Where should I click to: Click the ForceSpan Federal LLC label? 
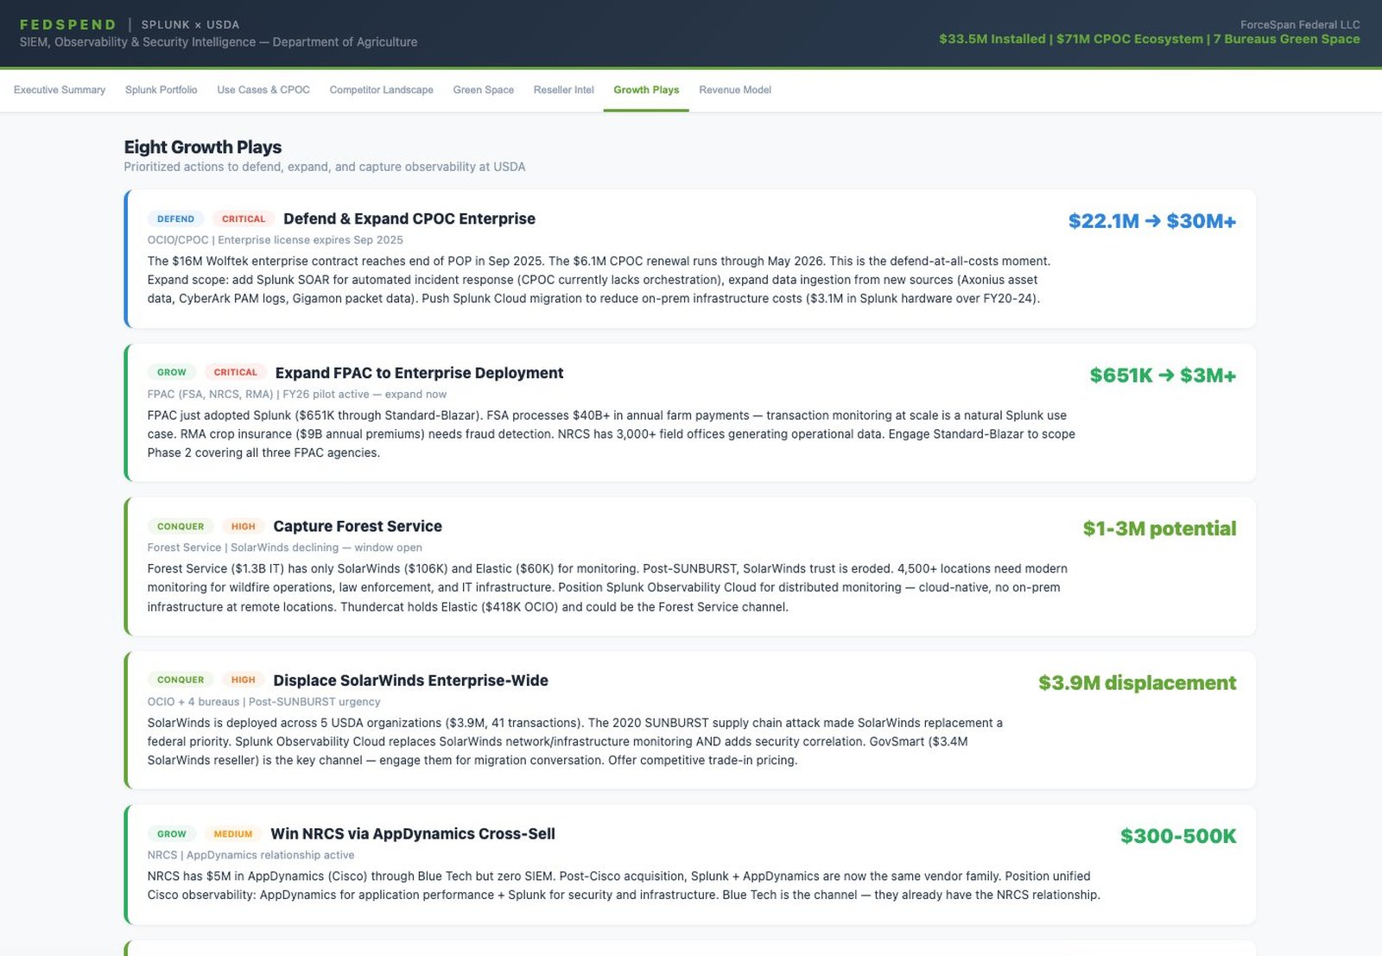1300,25
